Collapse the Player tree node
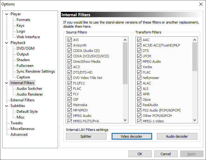This screenshot has height=160, width=206. 6,14
